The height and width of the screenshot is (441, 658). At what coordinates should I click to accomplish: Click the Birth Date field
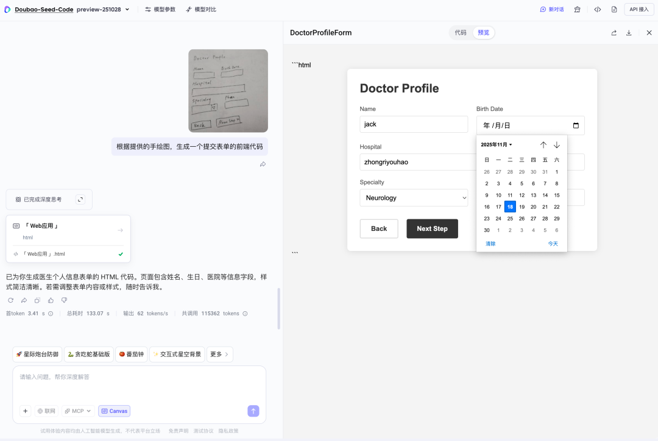[530, 125]
